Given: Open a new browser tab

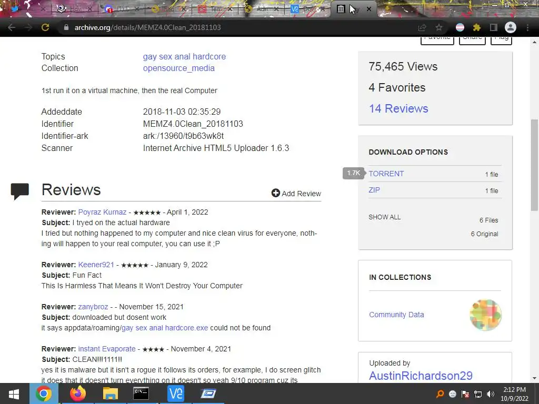Looking at the screenshot, I should pos(434,9).
